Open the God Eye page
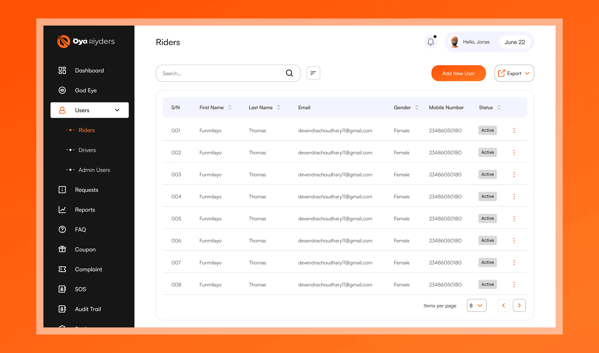599x353 pixels. pyautogui.click(x=86, y=91)
